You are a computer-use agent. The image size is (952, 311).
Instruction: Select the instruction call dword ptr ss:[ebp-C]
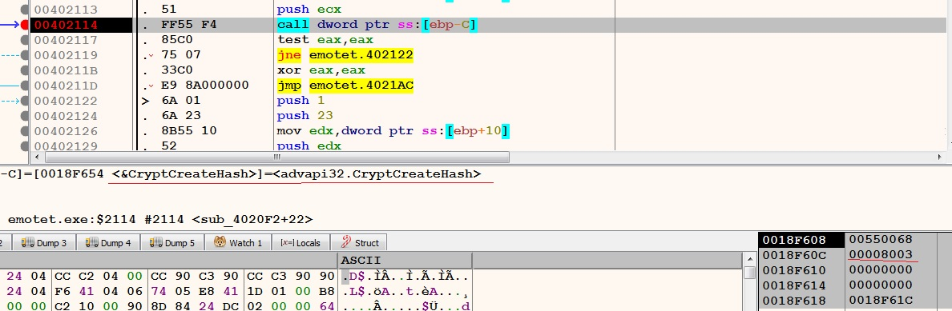coord(377,25)
